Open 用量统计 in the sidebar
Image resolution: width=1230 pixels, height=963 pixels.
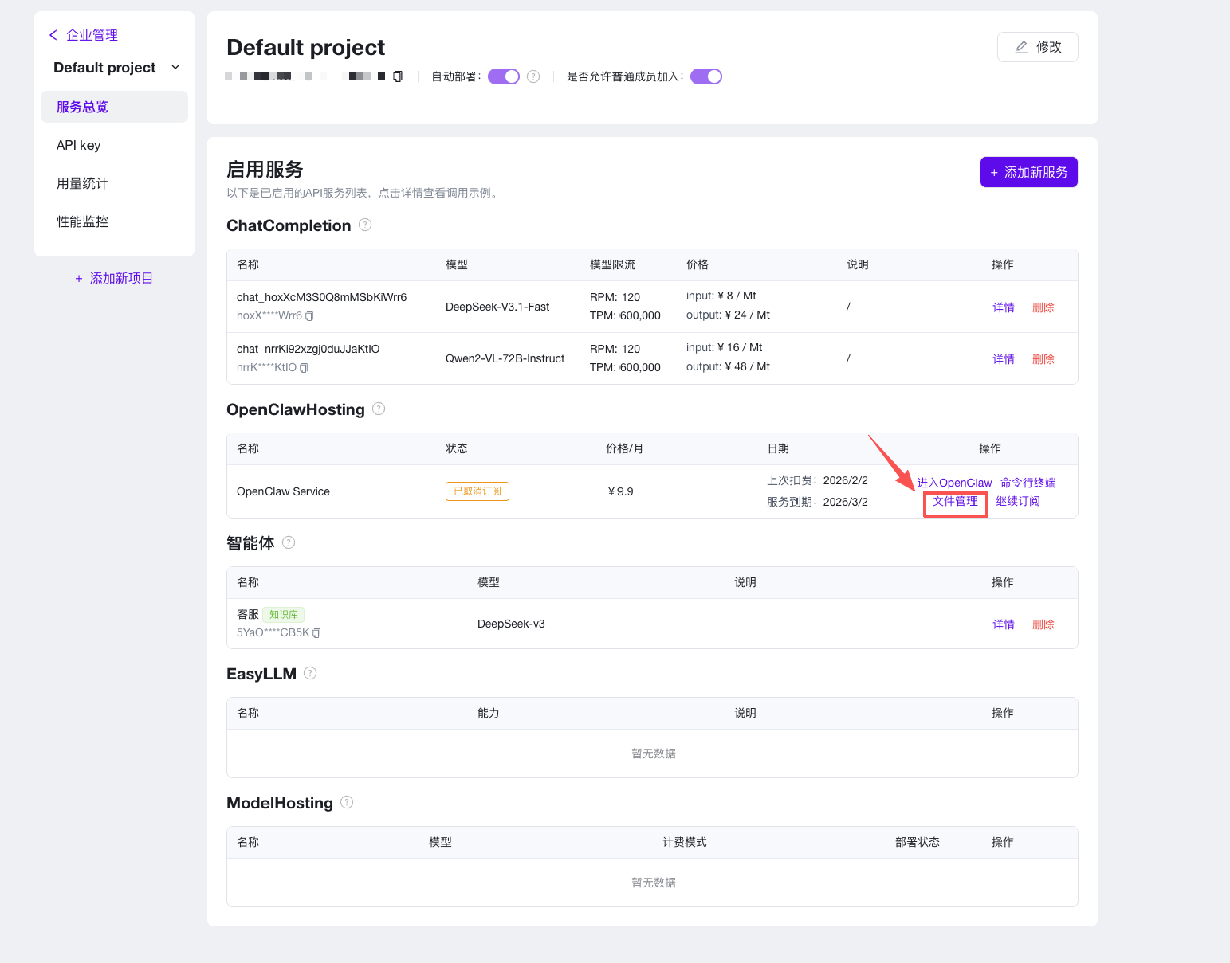(x=82, y=183)
